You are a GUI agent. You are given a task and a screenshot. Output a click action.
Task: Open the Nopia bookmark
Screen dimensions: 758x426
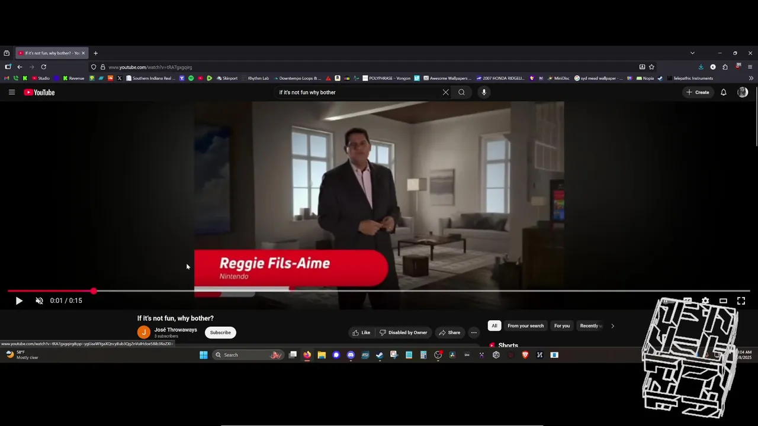click(645, 78)
